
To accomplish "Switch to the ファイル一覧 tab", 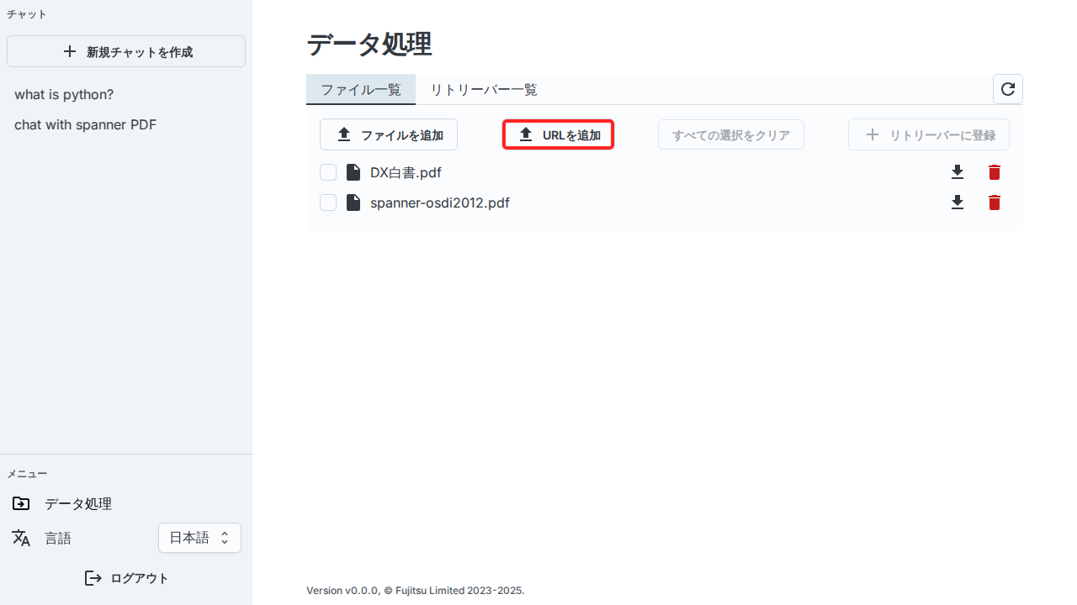I will tap(361, 89).
